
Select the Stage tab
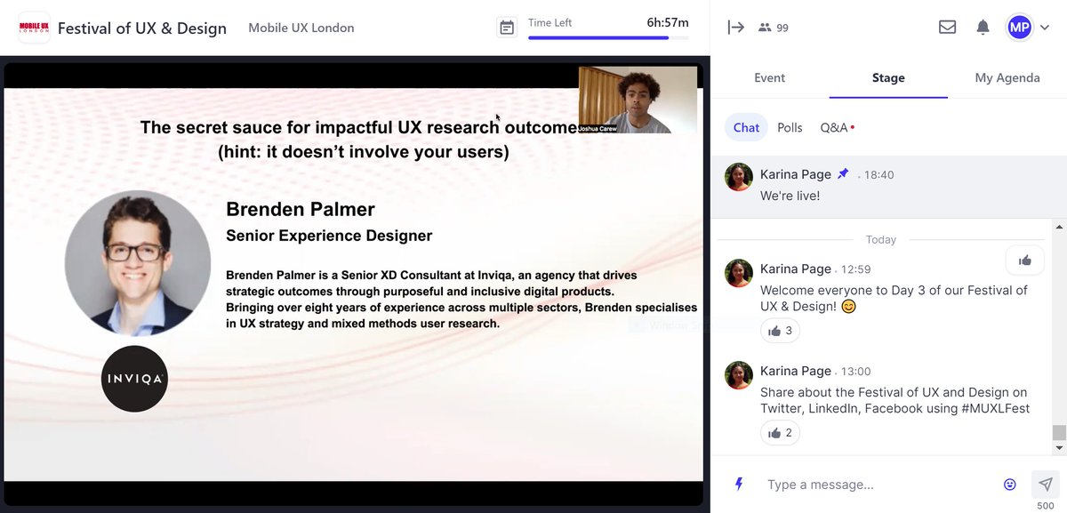pos(888,77)
